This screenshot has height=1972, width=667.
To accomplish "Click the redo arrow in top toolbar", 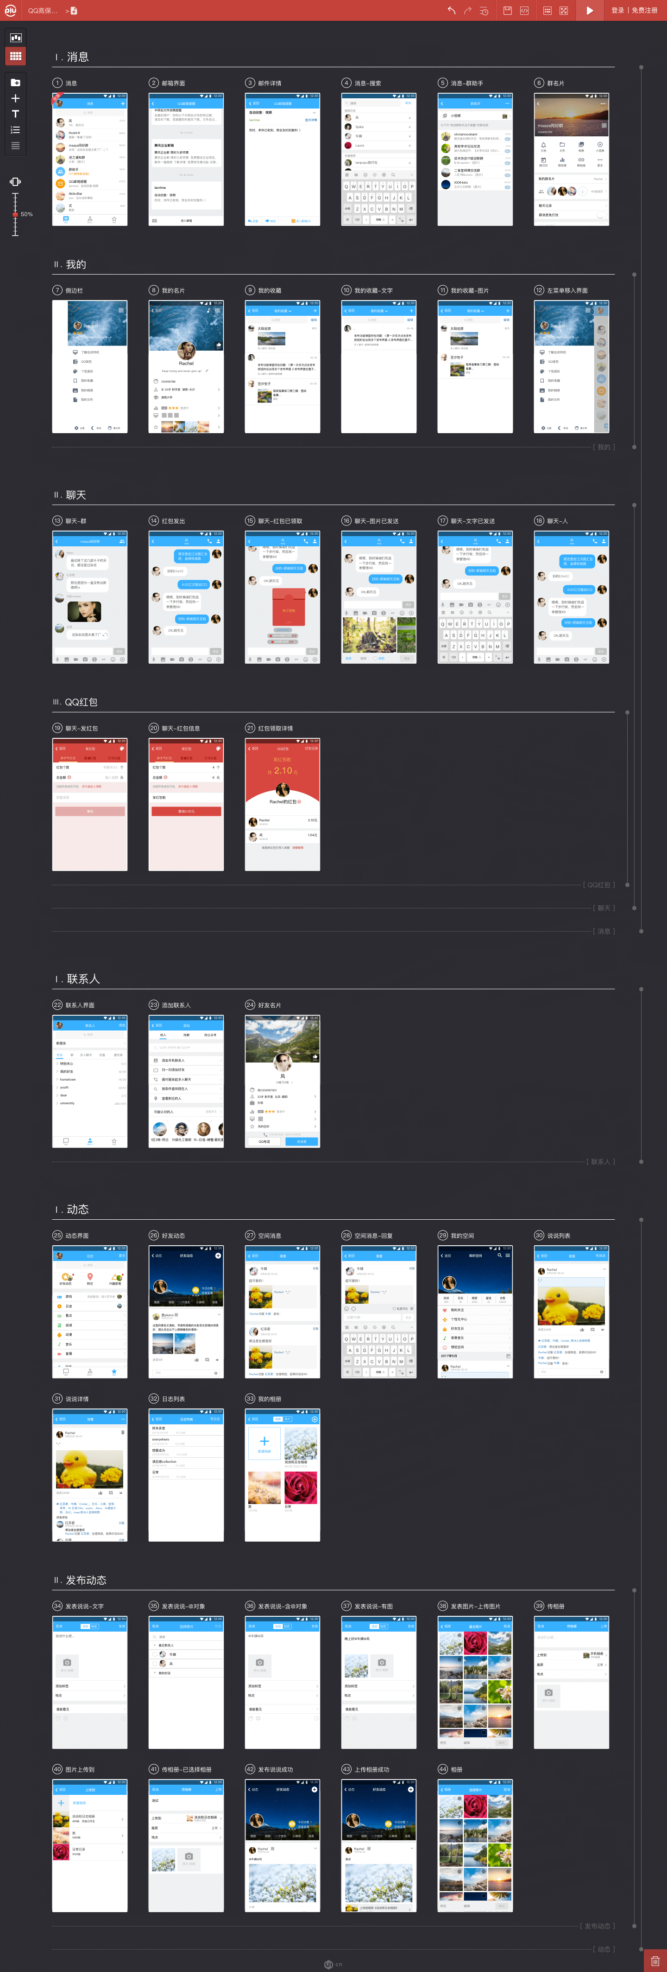I will [467, 11].
